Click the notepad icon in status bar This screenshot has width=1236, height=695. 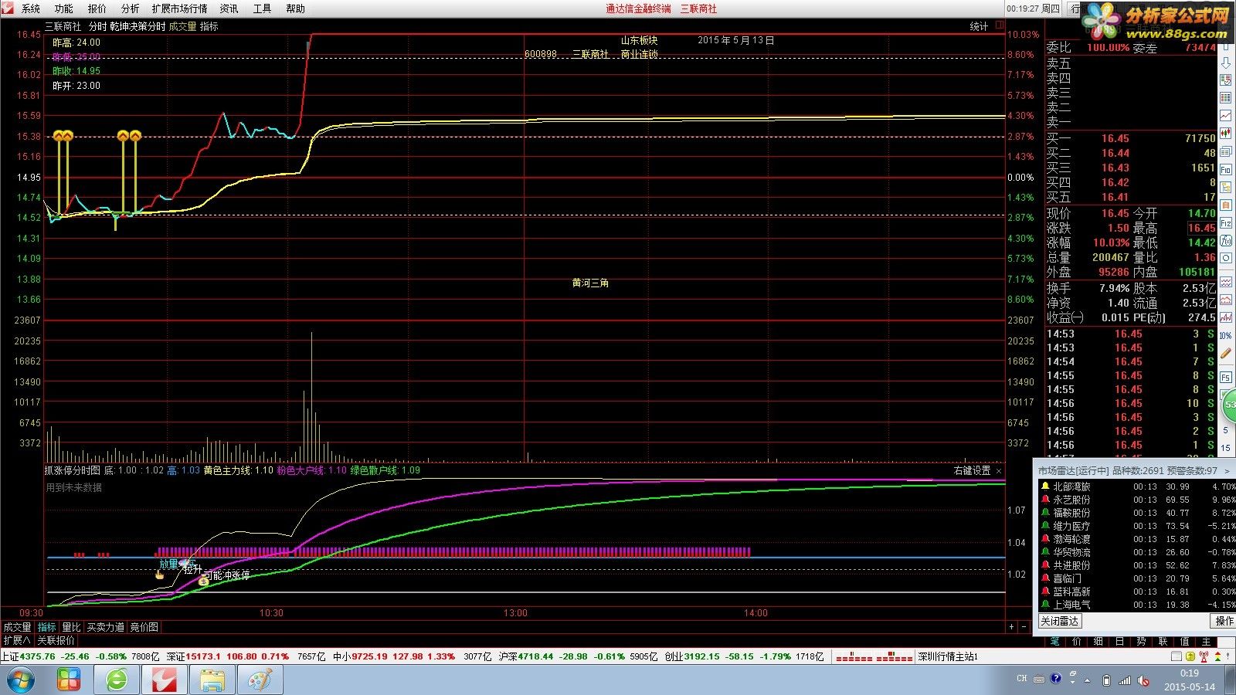click(x=1177, y=656)
